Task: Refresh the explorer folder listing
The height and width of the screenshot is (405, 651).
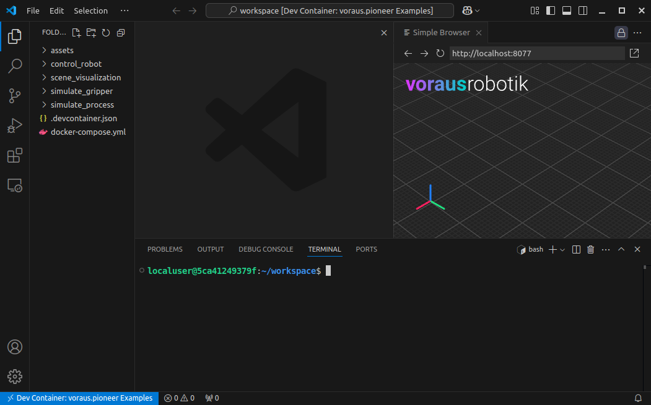Action: 106,33
